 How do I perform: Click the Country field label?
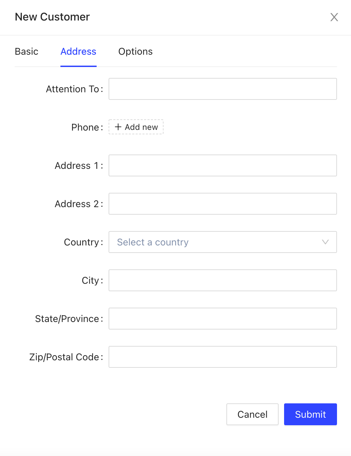click(81, 242)
